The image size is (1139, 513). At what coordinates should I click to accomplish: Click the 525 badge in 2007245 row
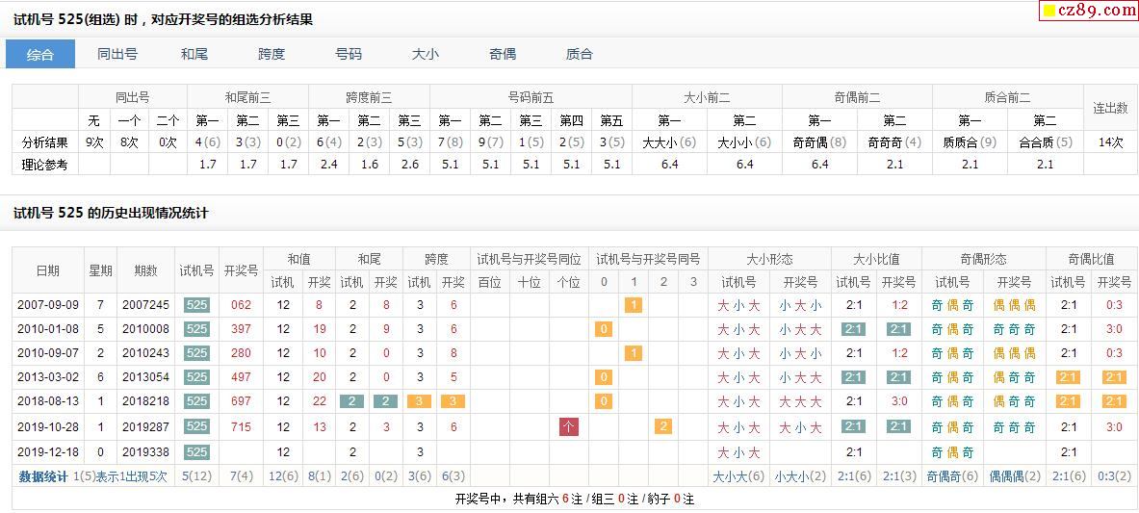(x=197, y=305)
